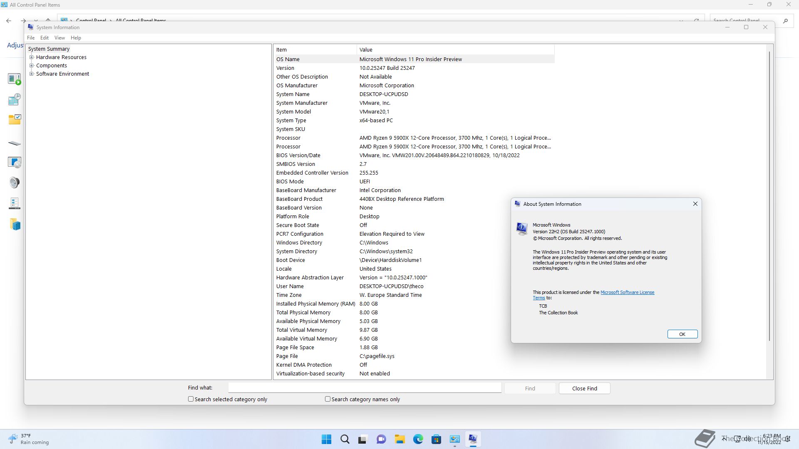Viewport: 799px width, 449px height.
Task: Open the weather widget showing 37°F
Action: (x=28, y=439)
